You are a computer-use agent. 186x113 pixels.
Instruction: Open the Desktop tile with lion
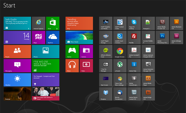(17, 94)
